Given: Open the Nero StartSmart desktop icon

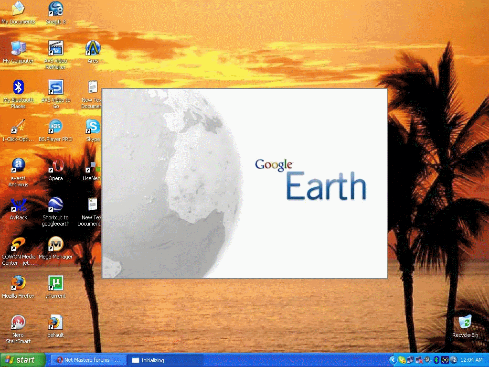Looking at the screenshot, I should tap(18, 323).
